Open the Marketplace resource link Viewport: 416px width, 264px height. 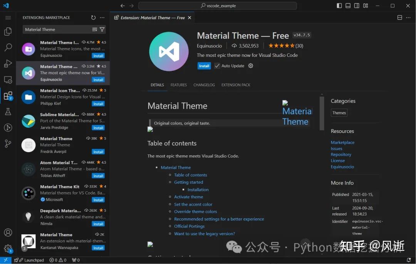click(342, 143)
